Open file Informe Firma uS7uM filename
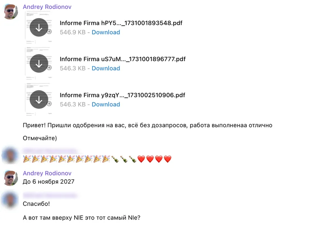Screen dimensions: 323x226 click(x=123, y=59)
